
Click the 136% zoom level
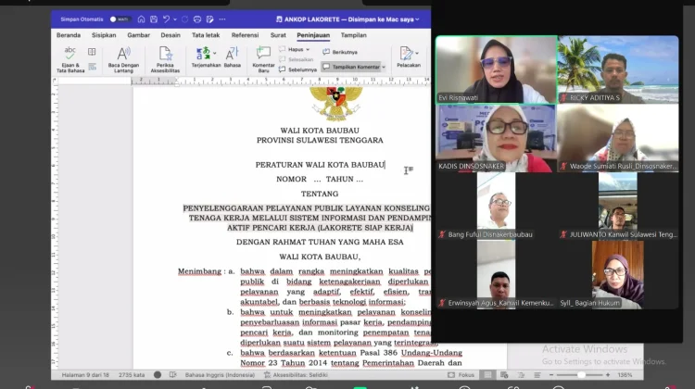pyautogui.click(x=625, y=375)
